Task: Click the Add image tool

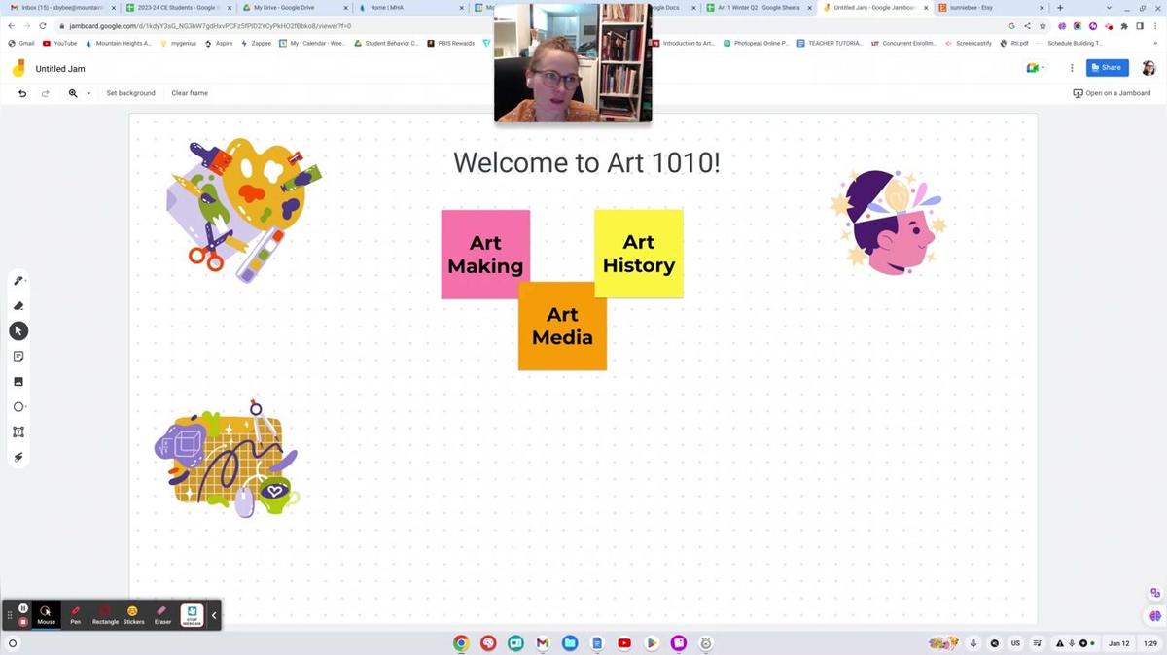Action: click(x=18, y=382)
